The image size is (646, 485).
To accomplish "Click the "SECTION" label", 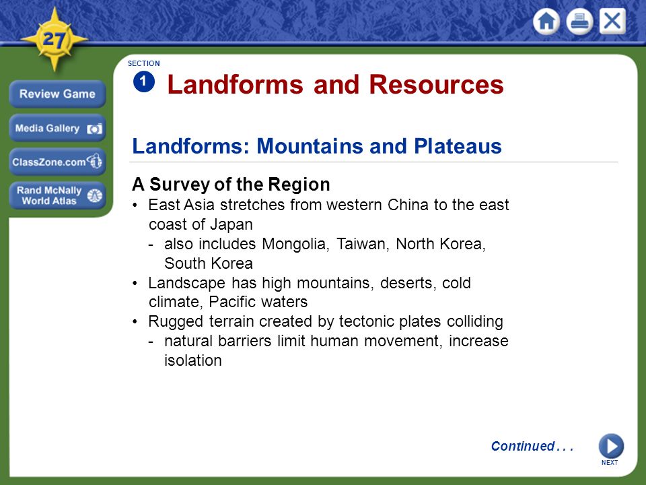I will pos(144,63).
